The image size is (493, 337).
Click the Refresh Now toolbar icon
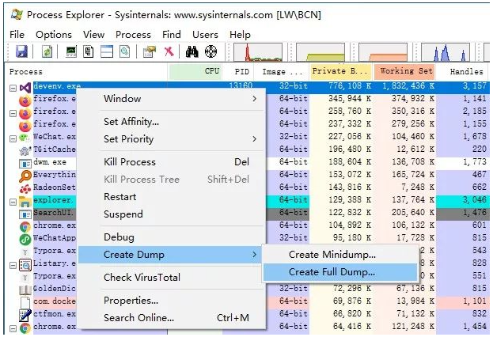[x=47, y=51]
